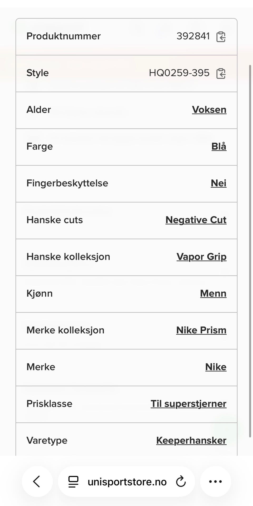253x506 pixels.
Task: Tap the browser back arrow
Action: [x=37, y=481]
